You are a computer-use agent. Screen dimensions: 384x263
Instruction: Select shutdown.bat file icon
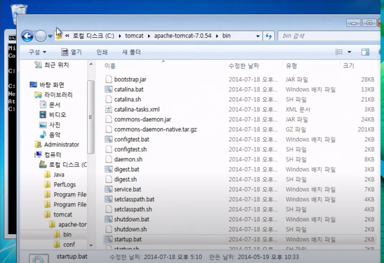[x=108, y=219]
